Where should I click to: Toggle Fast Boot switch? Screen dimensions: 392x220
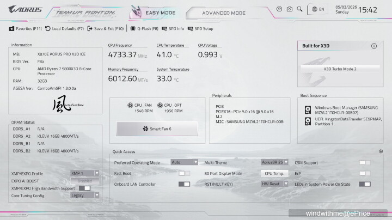pos(184,173)
